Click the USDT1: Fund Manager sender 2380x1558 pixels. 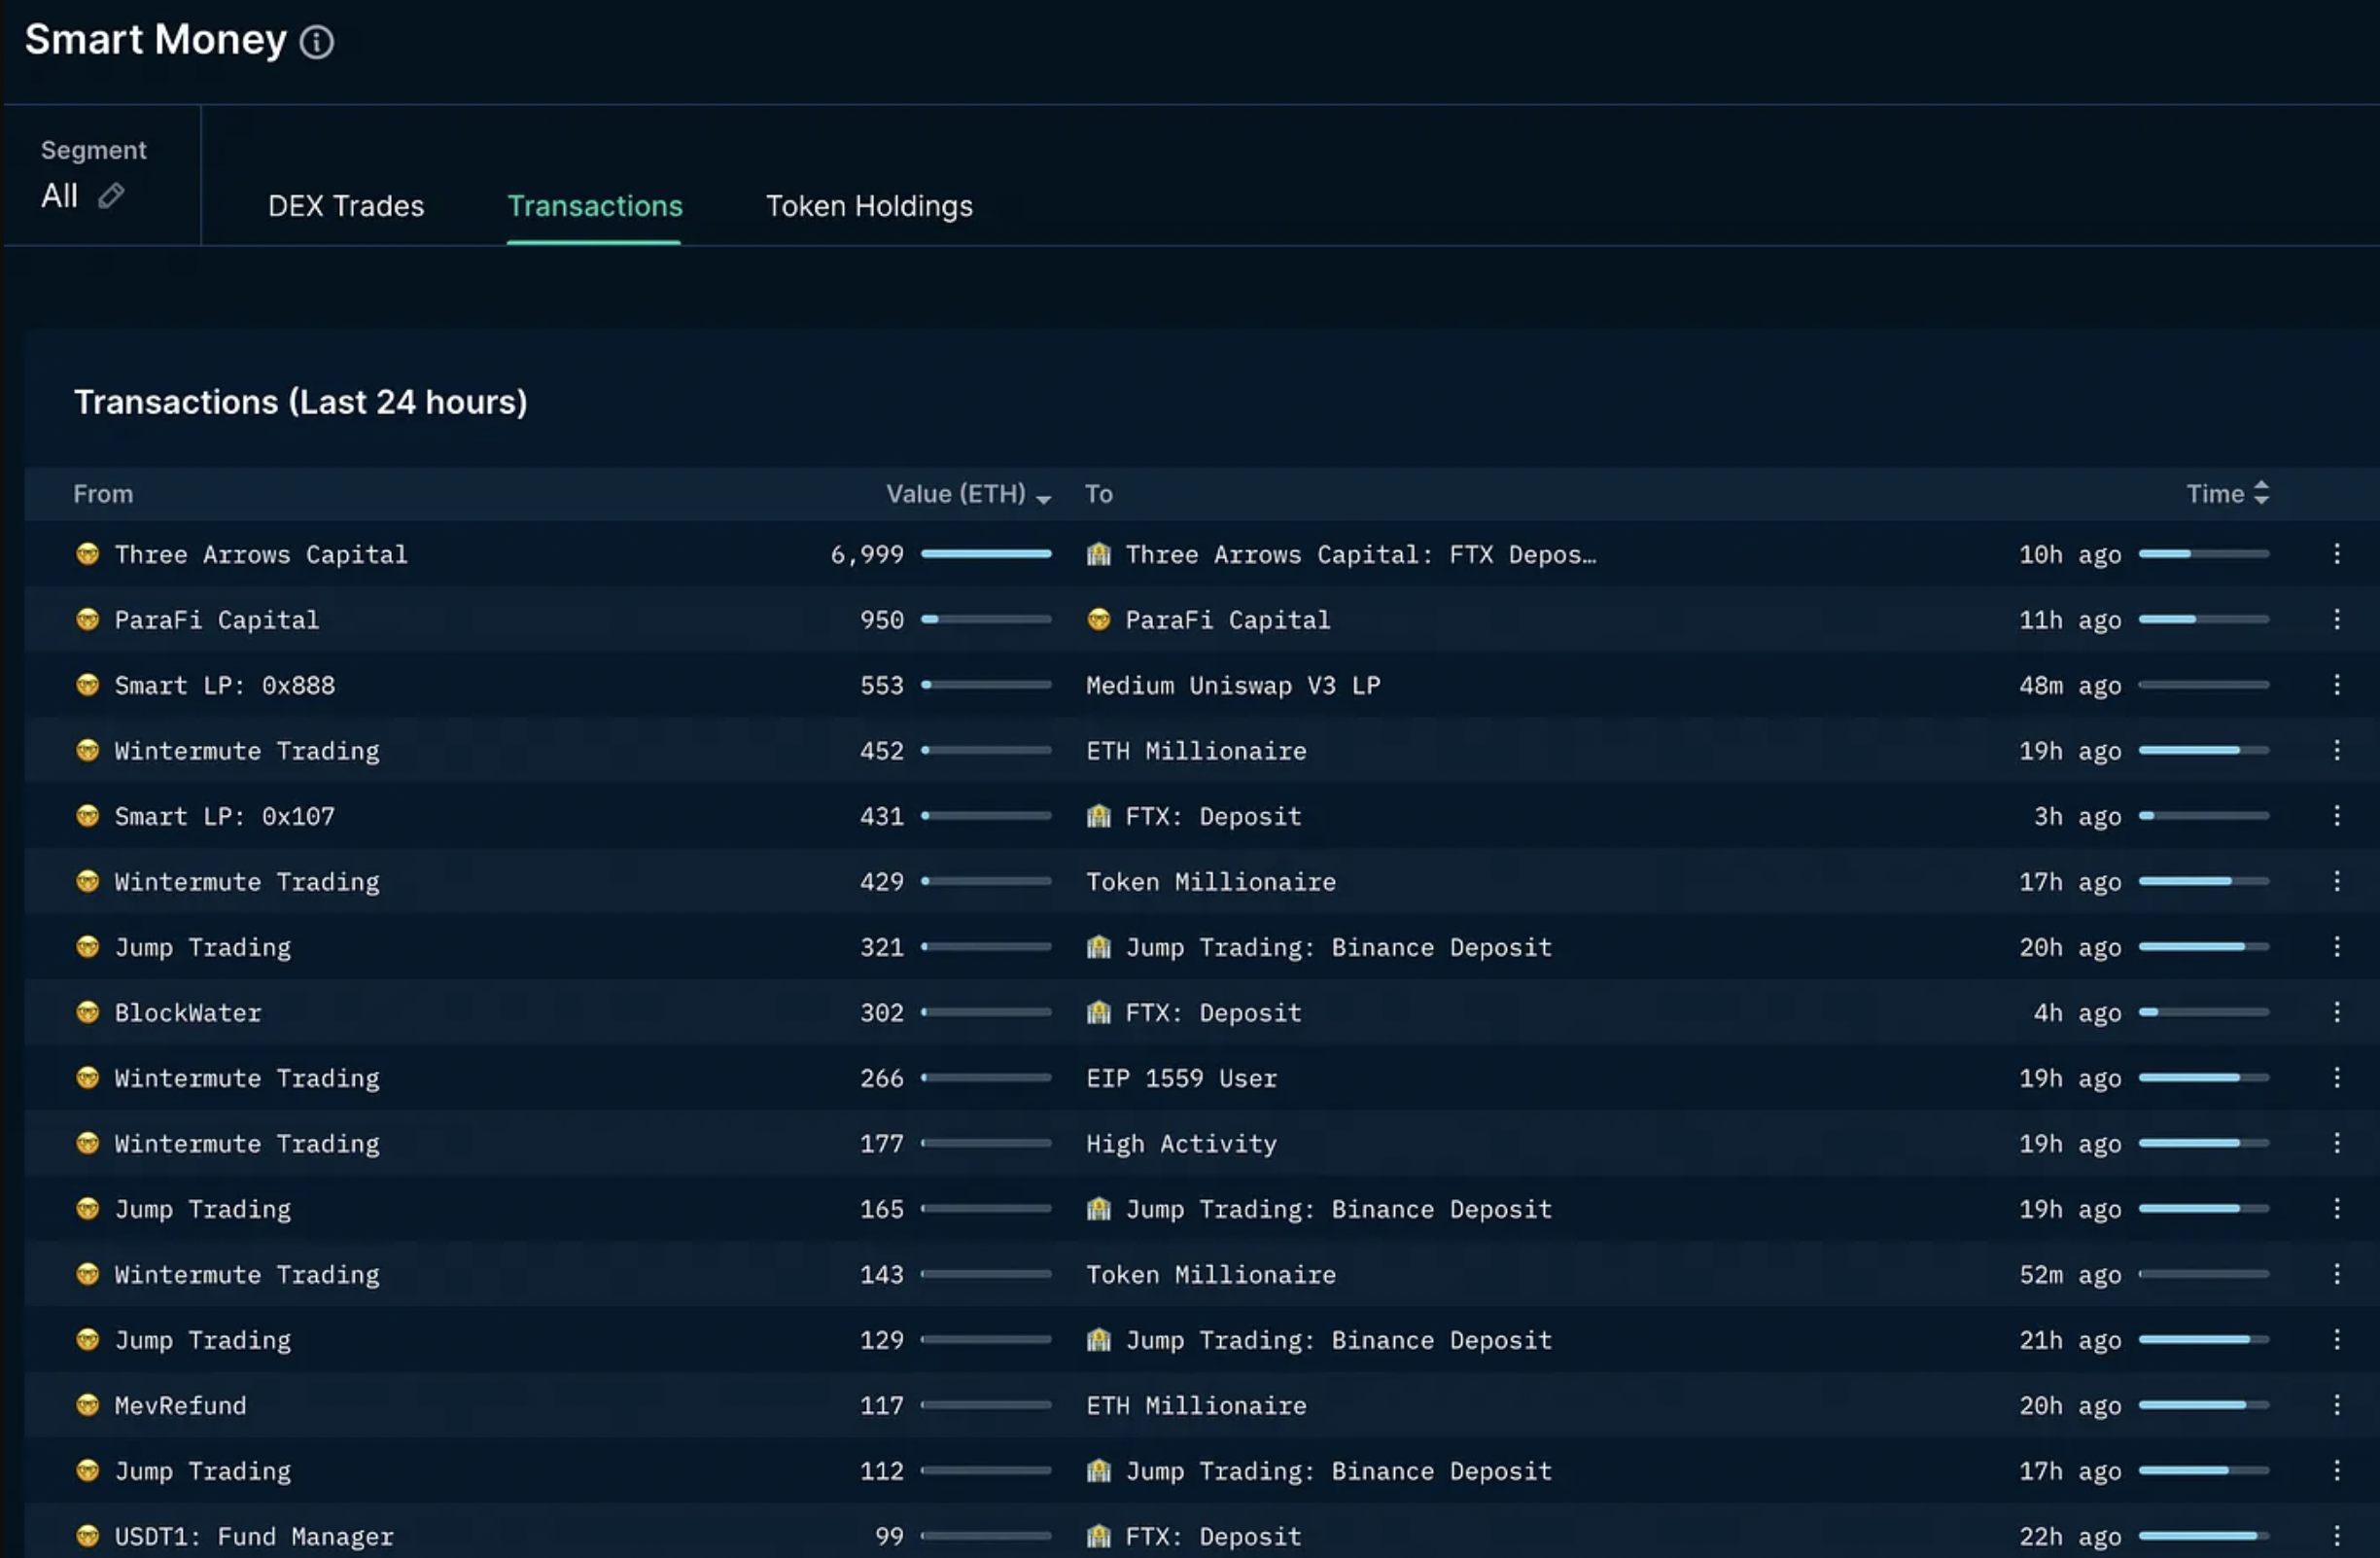point(254,1537)
